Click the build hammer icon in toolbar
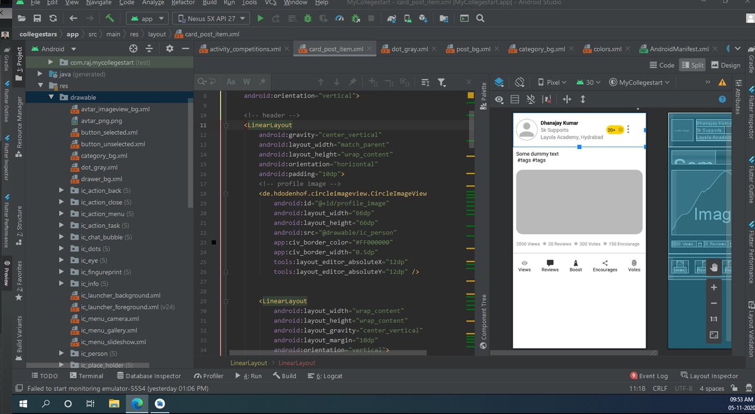755x414 pixels. 109,19
